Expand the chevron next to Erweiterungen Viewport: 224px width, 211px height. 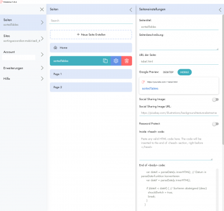[42, 68]
